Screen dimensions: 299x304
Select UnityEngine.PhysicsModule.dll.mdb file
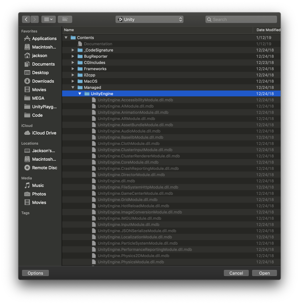(171, 262)
